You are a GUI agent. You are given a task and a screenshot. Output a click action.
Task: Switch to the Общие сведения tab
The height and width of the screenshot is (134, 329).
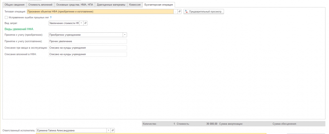(14, 4)
